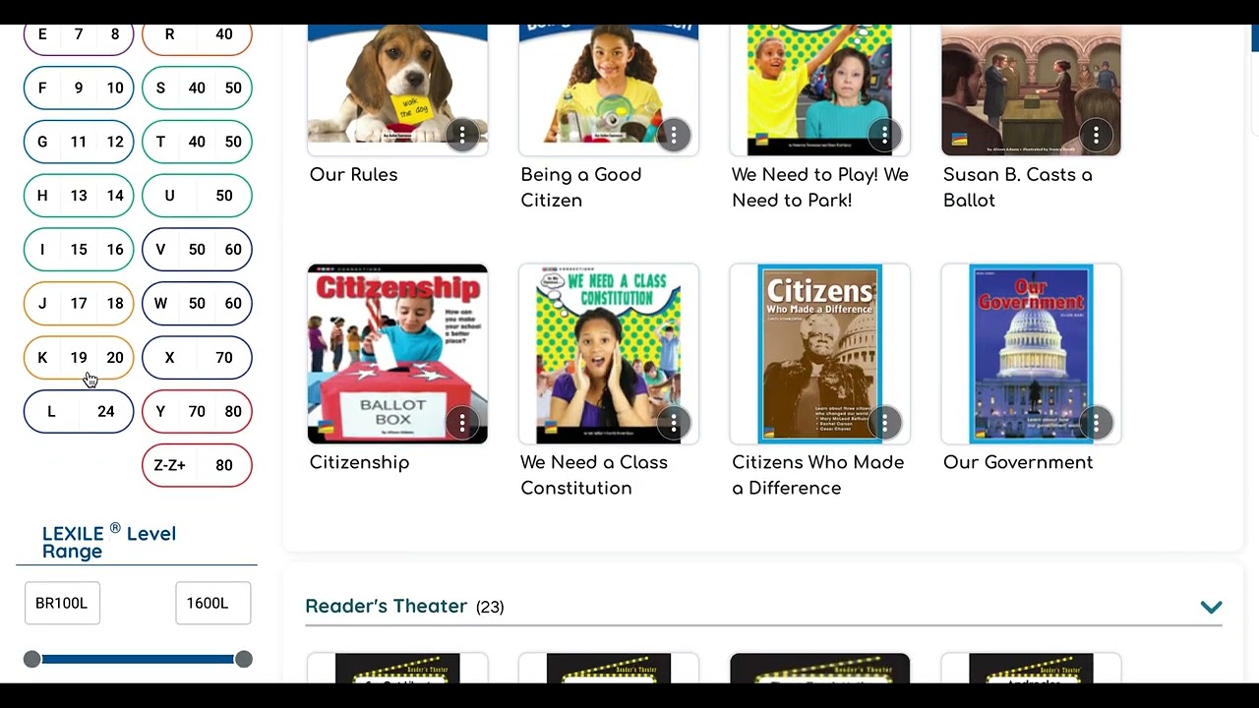
Task: Click the Citizens Who Made a Difference cover
Action: tap(820, 354)
